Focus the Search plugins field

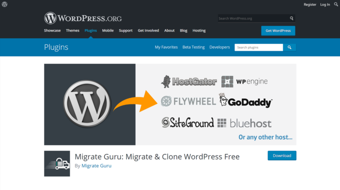coord(259,47)
